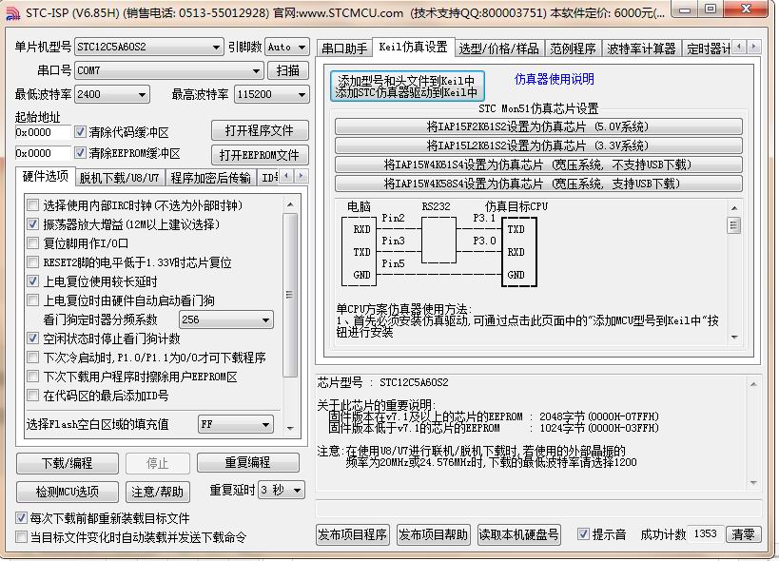Image resolution: width=779 pixels, height=561 pixels.
Task: Open the 仿真器使用说明 link
Action: [554, 79]
